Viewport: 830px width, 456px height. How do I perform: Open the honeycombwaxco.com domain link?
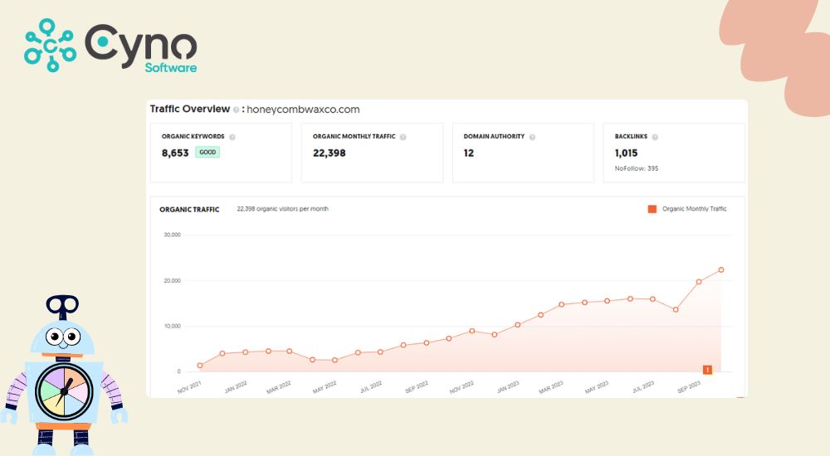(303, 109)
